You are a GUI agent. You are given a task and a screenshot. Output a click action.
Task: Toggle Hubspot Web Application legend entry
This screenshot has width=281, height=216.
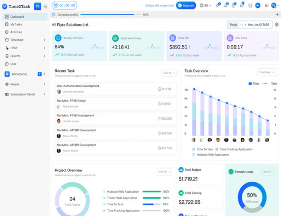click(210, 155)
